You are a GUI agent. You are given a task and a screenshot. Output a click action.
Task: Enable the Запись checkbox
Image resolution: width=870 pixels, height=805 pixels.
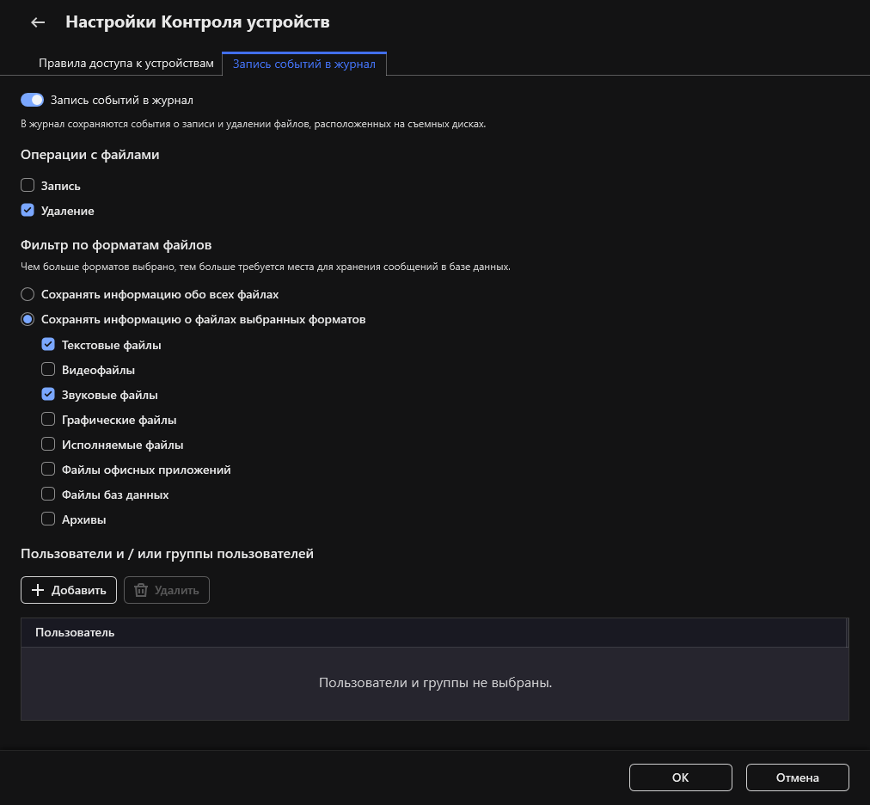(x=28, y=185)
